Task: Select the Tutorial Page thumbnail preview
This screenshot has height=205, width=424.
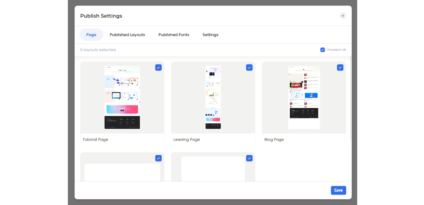Action: (122, 97)
